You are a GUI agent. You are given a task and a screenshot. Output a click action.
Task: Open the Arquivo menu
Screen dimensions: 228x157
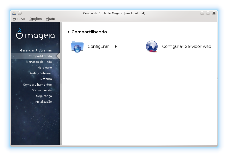(19, 19)
